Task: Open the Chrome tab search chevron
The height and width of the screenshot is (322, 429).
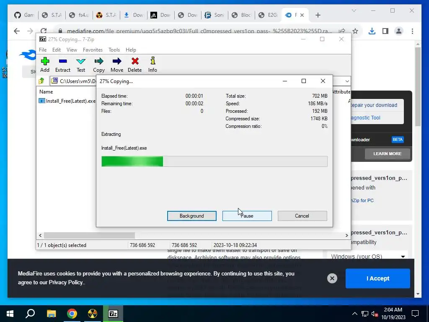Action: [354, 10]
